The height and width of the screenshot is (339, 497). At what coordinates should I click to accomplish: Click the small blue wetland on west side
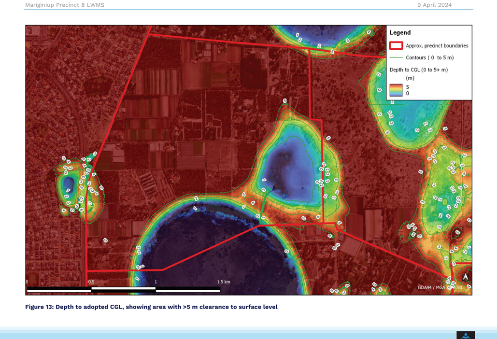pos(68,185)
